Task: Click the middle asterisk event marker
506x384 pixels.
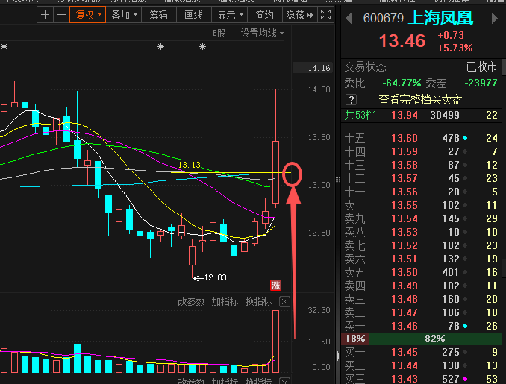Action: [160, 47]
